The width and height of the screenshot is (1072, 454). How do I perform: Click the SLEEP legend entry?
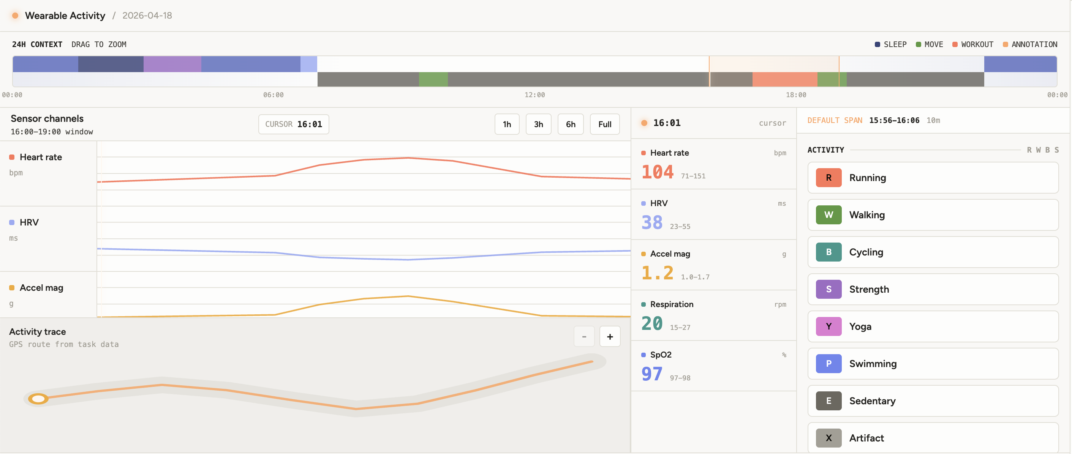point(890,44)
